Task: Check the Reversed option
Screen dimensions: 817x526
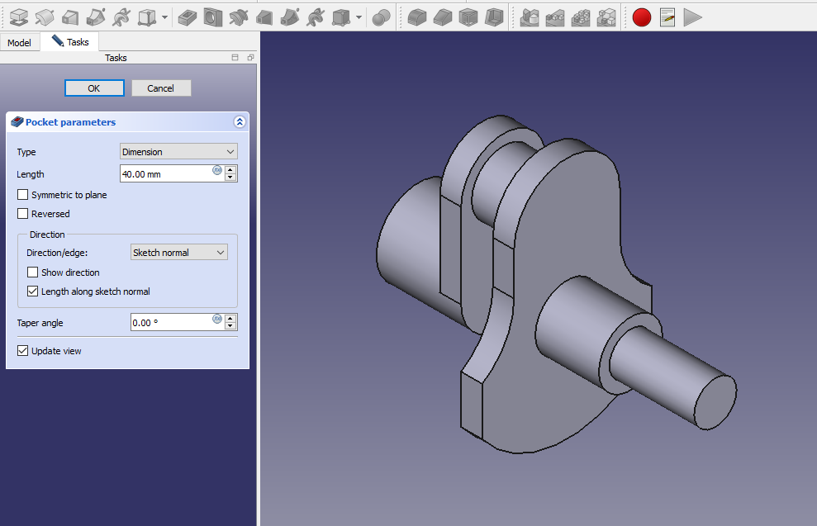Action: 23,214
